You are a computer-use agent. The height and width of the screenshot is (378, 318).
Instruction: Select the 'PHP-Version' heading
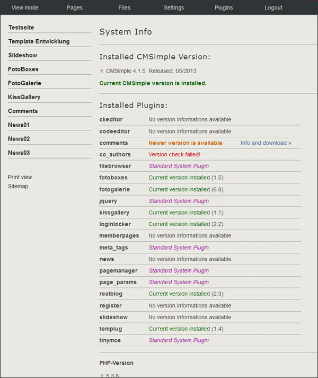tap(116, 363)
